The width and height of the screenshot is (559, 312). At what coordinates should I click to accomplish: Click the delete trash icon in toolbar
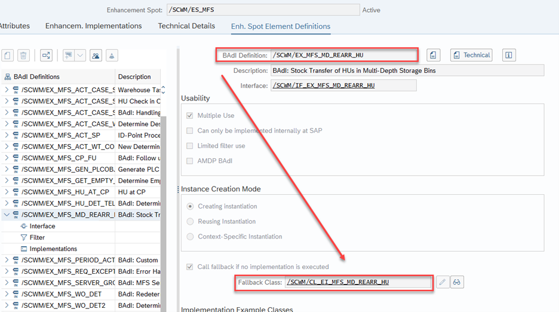(23, 56)
